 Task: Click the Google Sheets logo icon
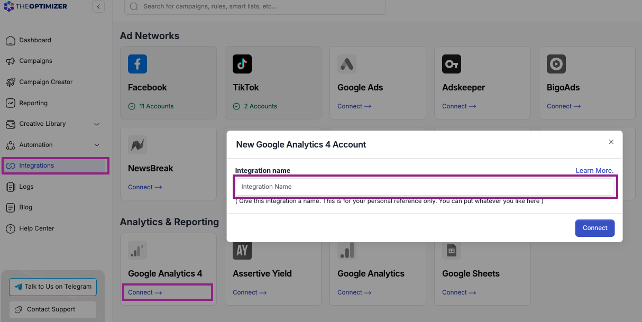pos(452,250)
